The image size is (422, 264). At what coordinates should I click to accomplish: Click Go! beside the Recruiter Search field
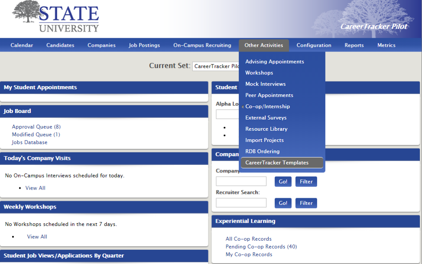coord(283,203)
